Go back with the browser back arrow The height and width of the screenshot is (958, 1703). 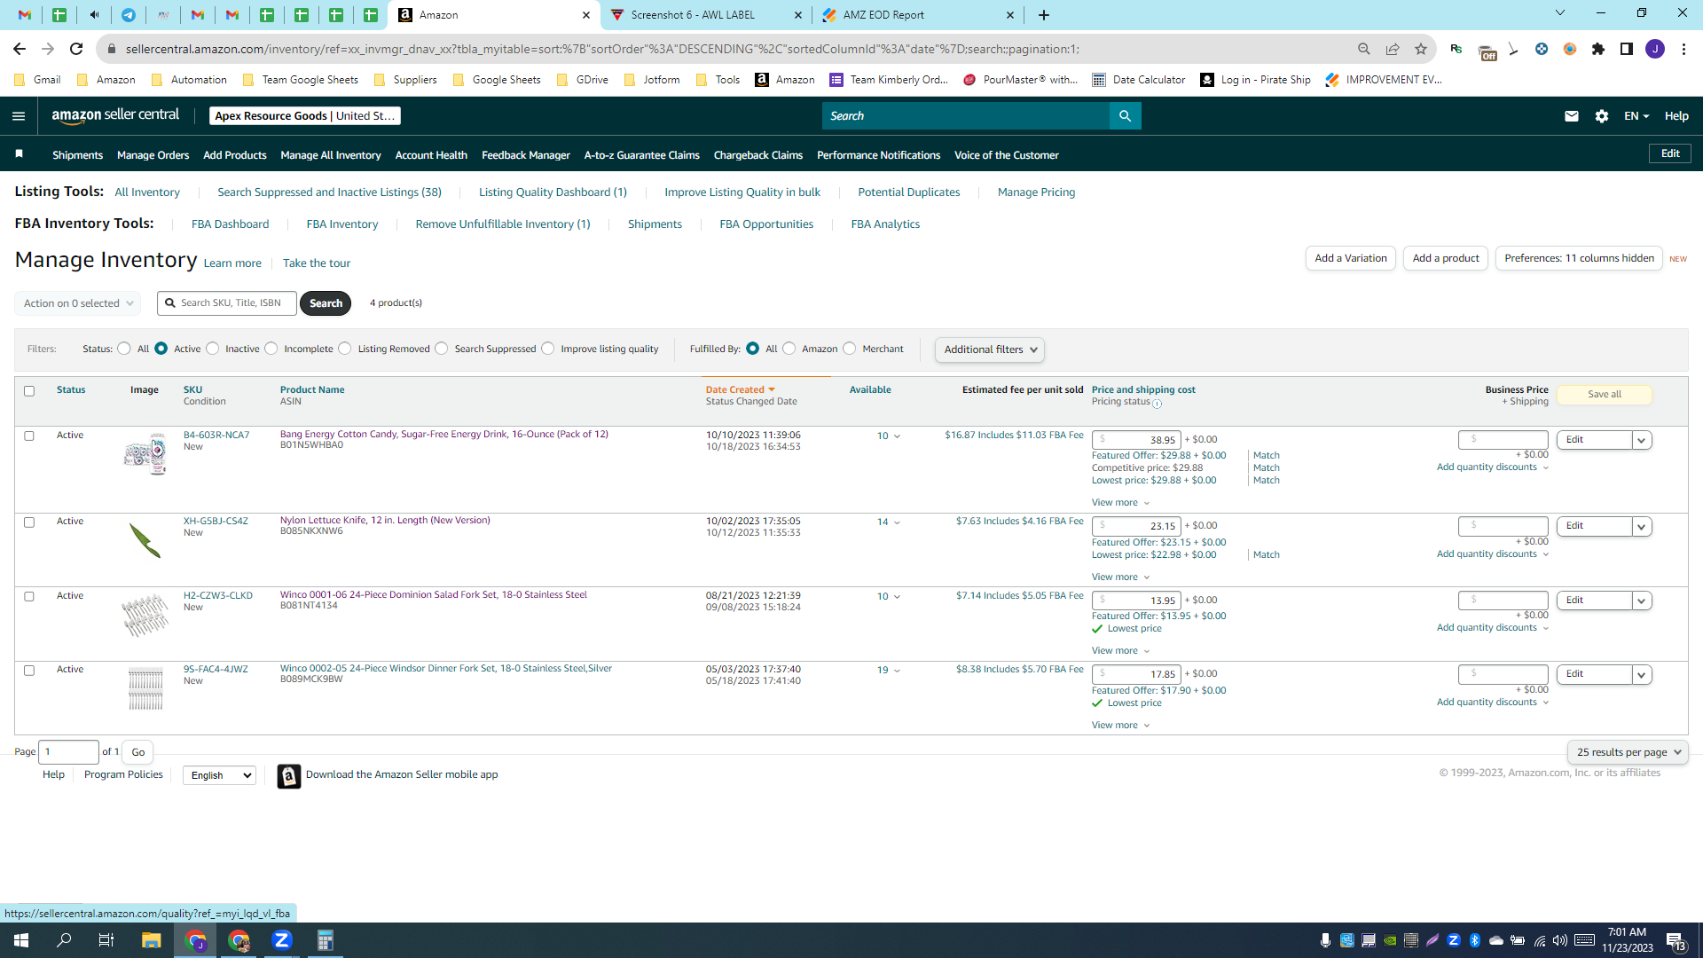(20, 49)
